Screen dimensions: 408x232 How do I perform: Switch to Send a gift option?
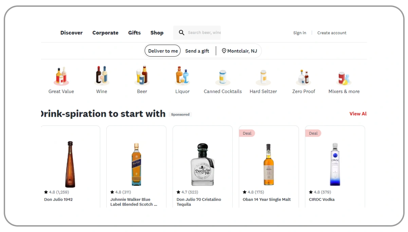(x=197, y=51)
